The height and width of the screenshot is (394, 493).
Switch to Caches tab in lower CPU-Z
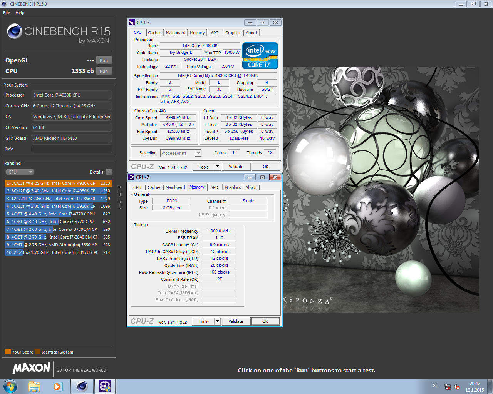click(154, 188)
